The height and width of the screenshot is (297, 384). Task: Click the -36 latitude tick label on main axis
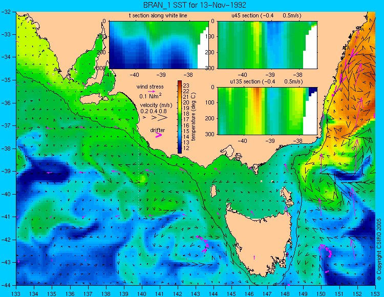point(6,103)
